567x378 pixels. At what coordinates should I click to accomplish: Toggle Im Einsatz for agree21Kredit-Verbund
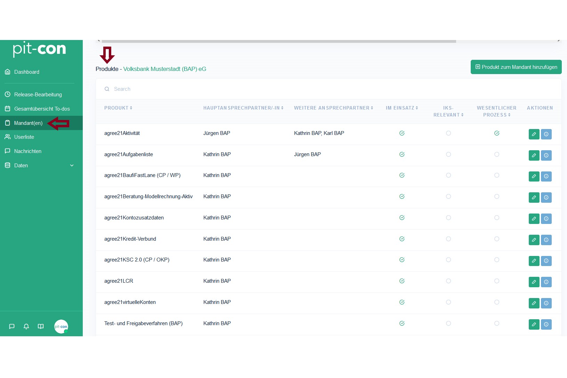tap(402, 239)
